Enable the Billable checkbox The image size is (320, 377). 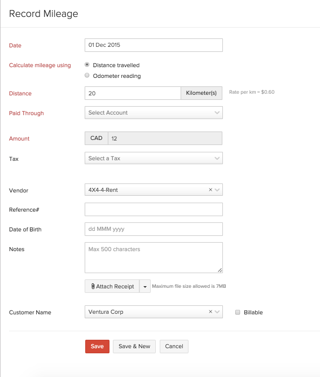238,312
